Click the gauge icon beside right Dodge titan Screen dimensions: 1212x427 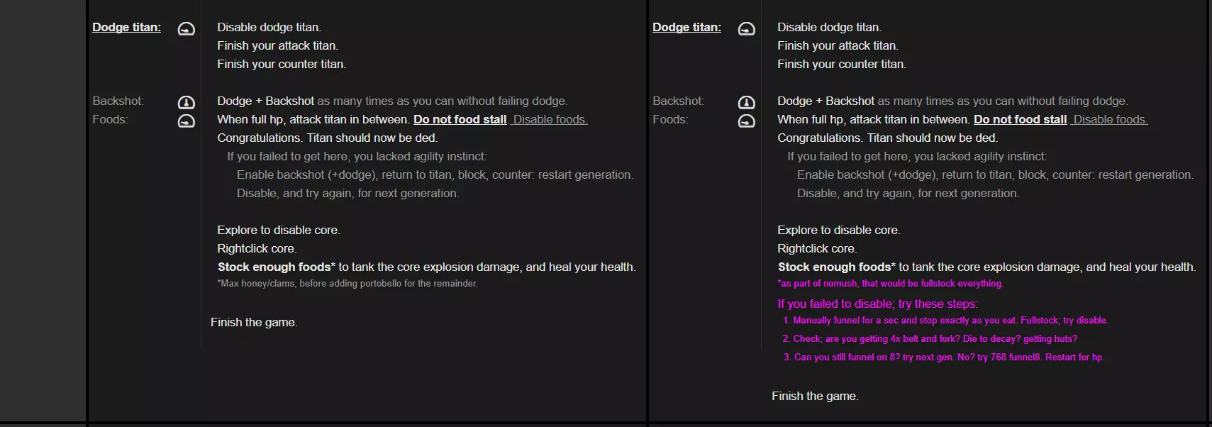point(746,29)
